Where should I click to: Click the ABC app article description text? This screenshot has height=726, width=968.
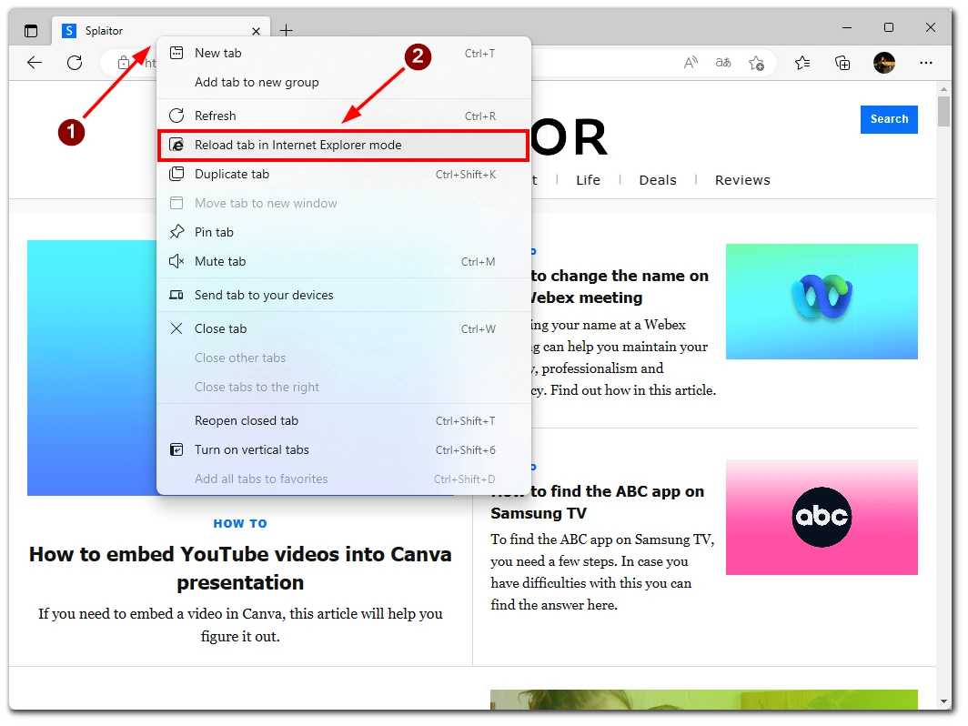[602, 572]
